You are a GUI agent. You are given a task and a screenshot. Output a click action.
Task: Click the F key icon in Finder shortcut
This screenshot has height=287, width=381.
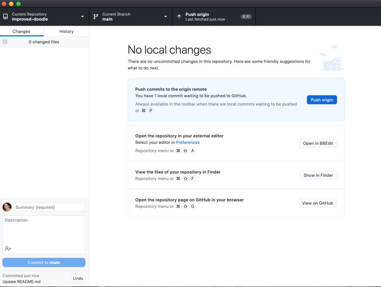click(x=193, y=178)
